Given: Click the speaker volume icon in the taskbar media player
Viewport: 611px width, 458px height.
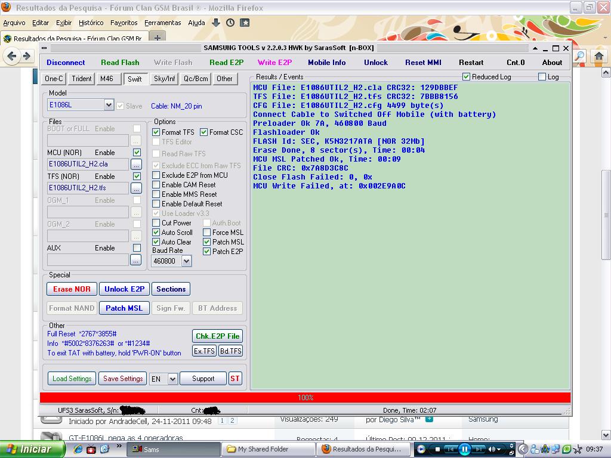Looking at the screenshot, I should (492, 450).
